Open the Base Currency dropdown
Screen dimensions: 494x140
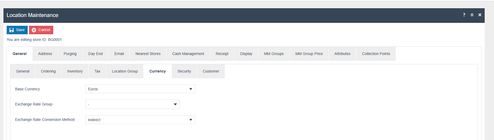140,89
